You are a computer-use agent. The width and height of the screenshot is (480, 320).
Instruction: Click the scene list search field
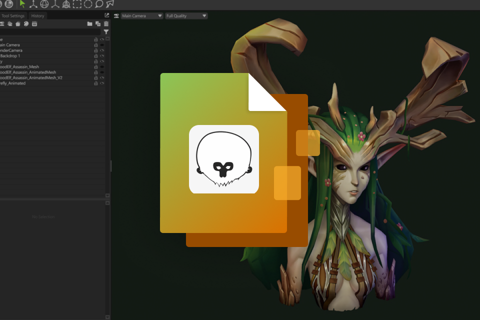pos(50,32)
